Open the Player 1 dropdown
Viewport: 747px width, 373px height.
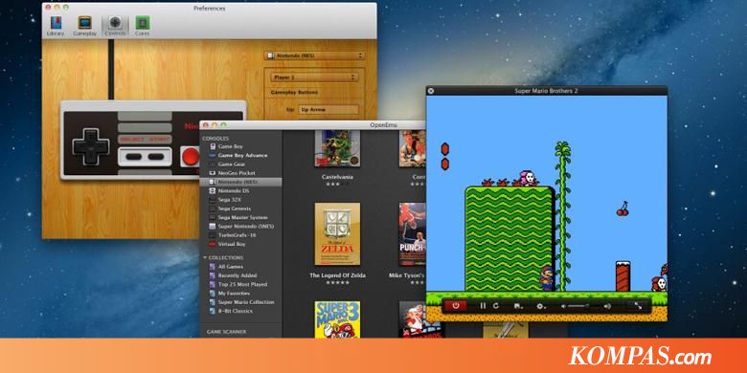tap(314, 77)
